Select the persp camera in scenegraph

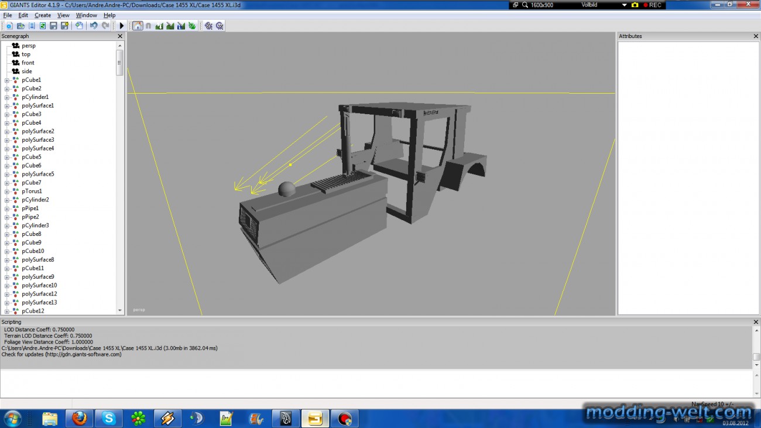[x=29, y=46]
